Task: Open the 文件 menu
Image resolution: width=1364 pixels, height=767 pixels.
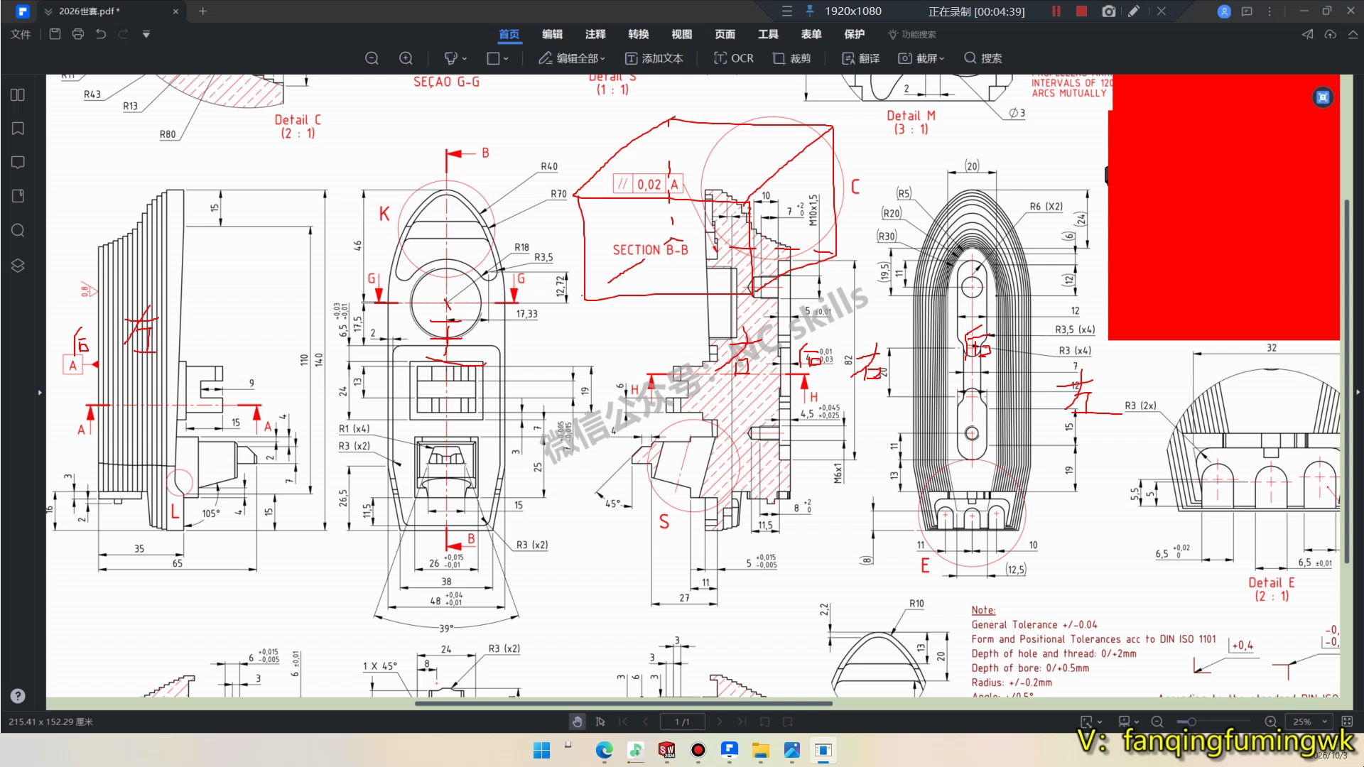Action: click(21, 34)
